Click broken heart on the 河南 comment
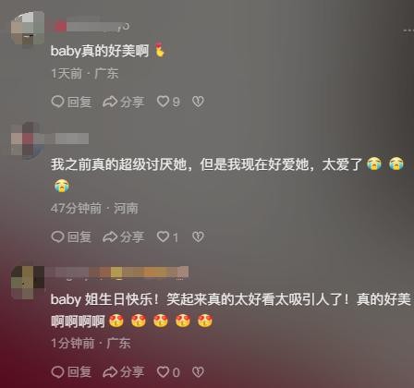The width and height of the screenshot is (414, 388). 198,236
